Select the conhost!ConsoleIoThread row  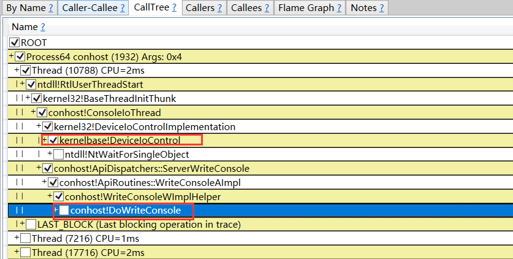click(104, 113)
